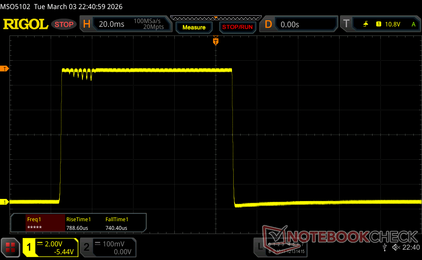This screenshot has width=422, height=260.
Task: Open the horizontal timebase H 20.0ms menu
Action: [x=126, y=24]
